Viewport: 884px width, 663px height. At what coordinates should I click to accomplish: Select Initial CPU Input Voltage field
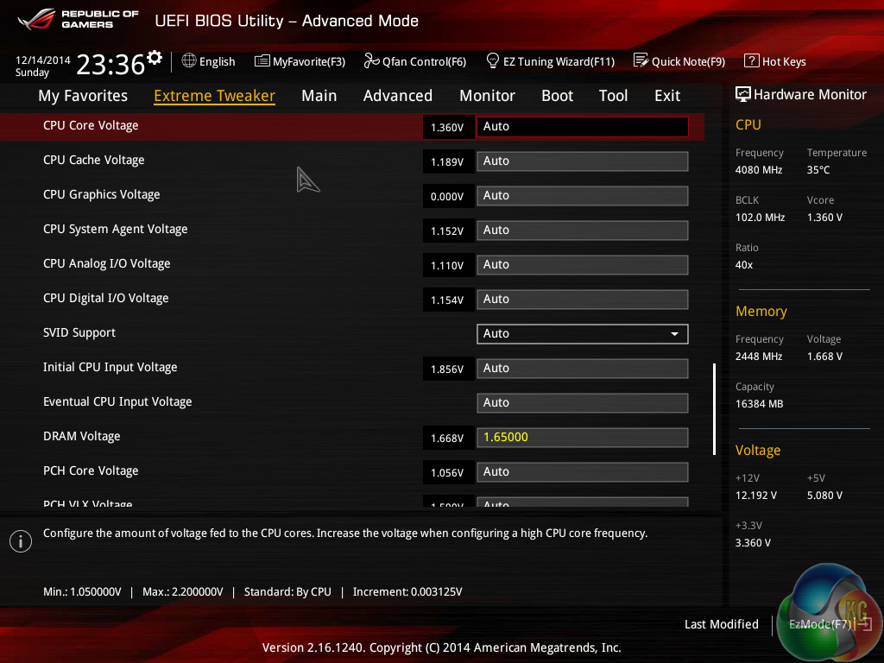click(583, 368)
